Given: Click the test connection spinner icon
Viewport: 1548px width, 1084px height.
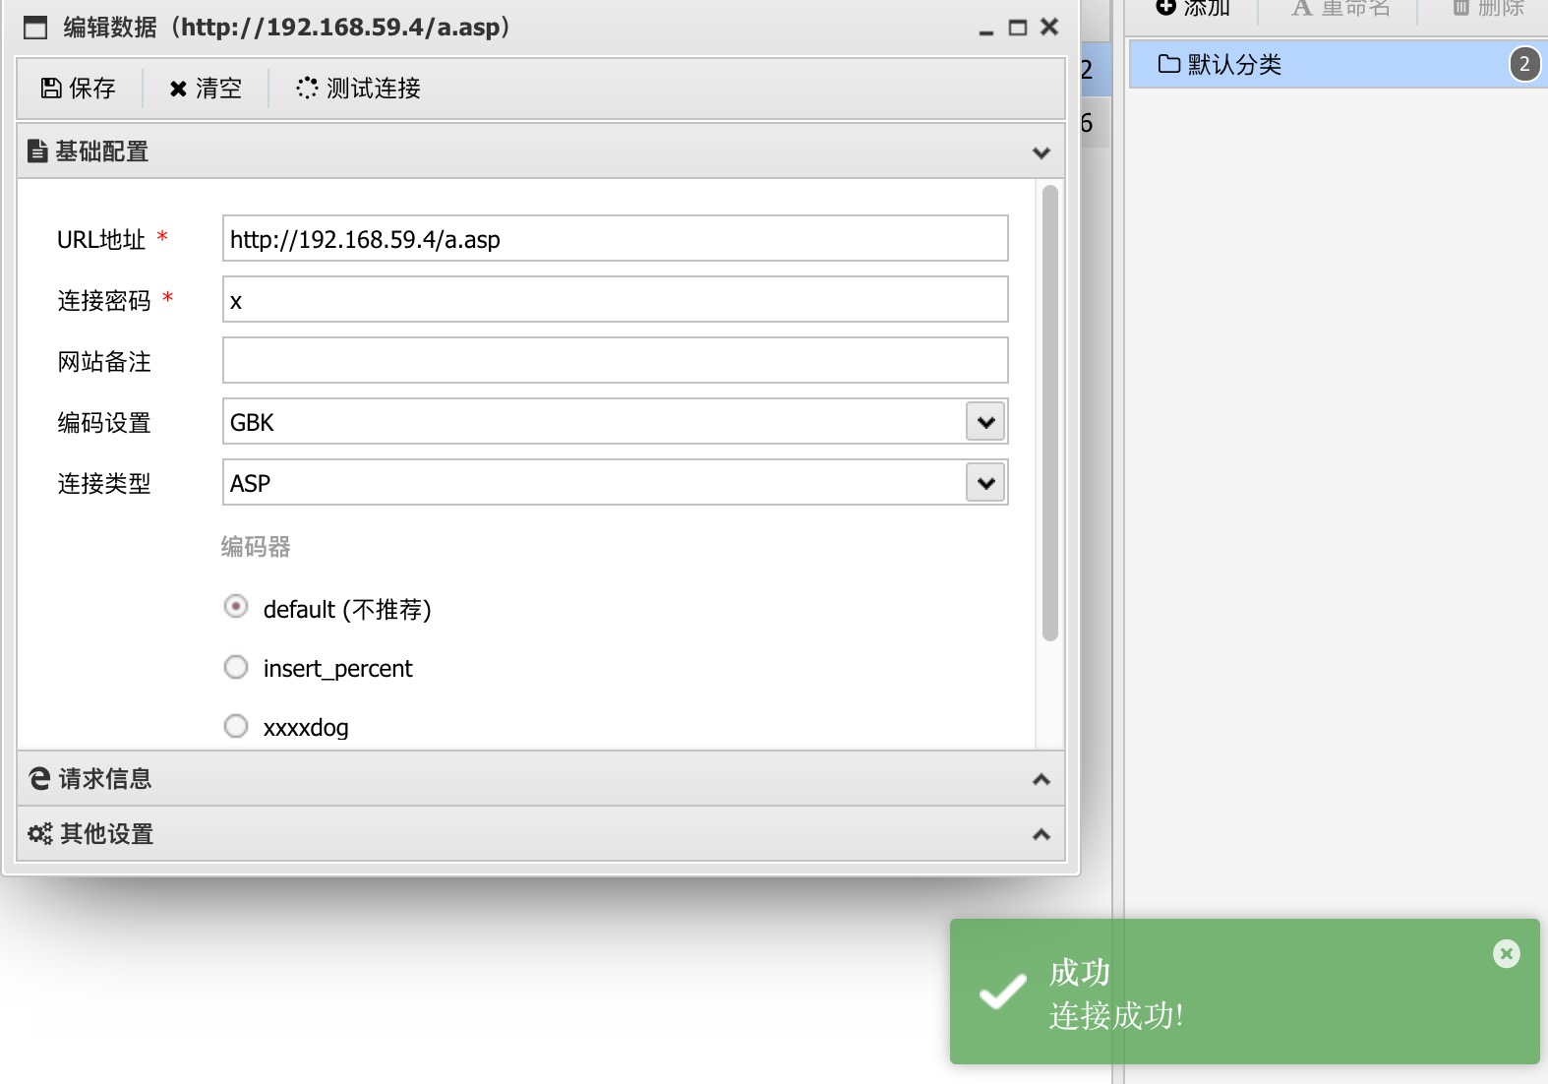Looking at the screenshot, I should click(x=307, y=89).
